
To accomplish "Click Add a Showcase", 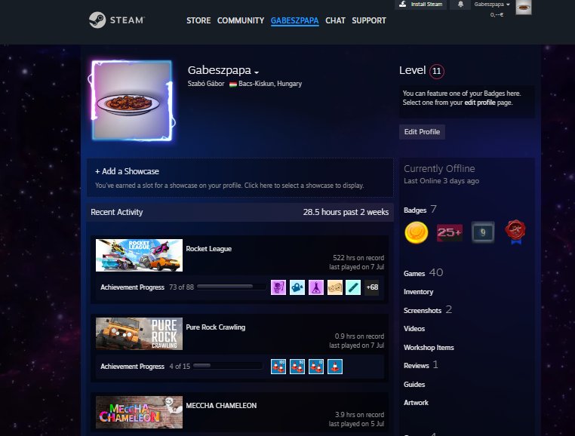I will coord(127,171).
